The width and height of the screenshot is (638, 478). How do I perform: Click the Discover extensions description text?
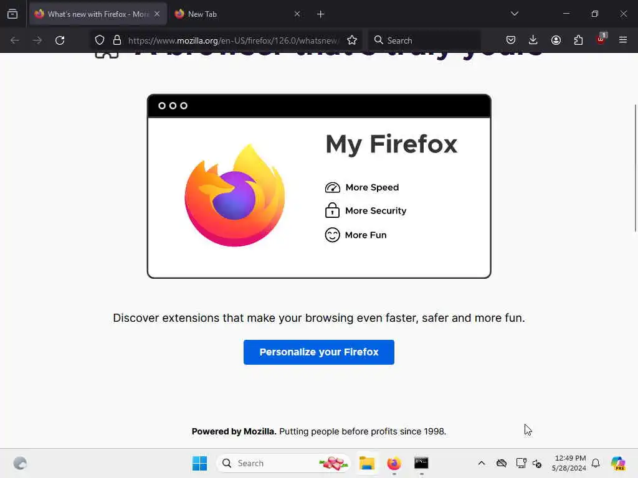pos(319,318)
